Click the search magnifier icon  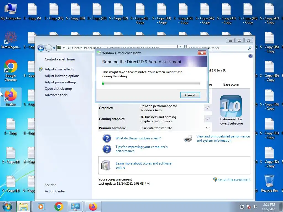coord(250,48)
